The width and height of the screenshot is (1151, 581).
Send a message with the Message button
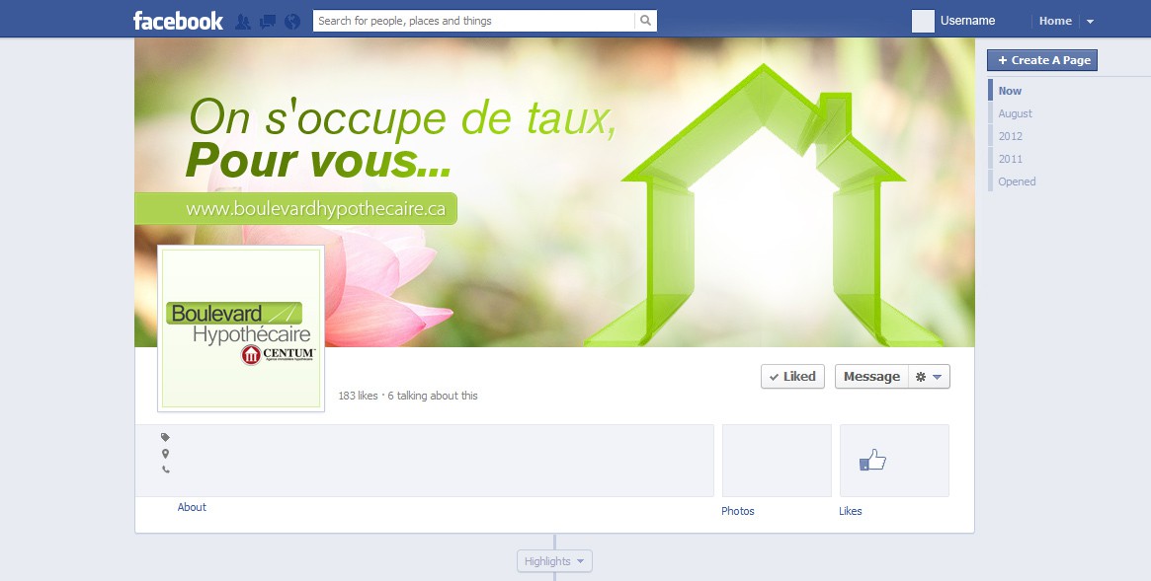pyautogui.click(x=872, y=377)
